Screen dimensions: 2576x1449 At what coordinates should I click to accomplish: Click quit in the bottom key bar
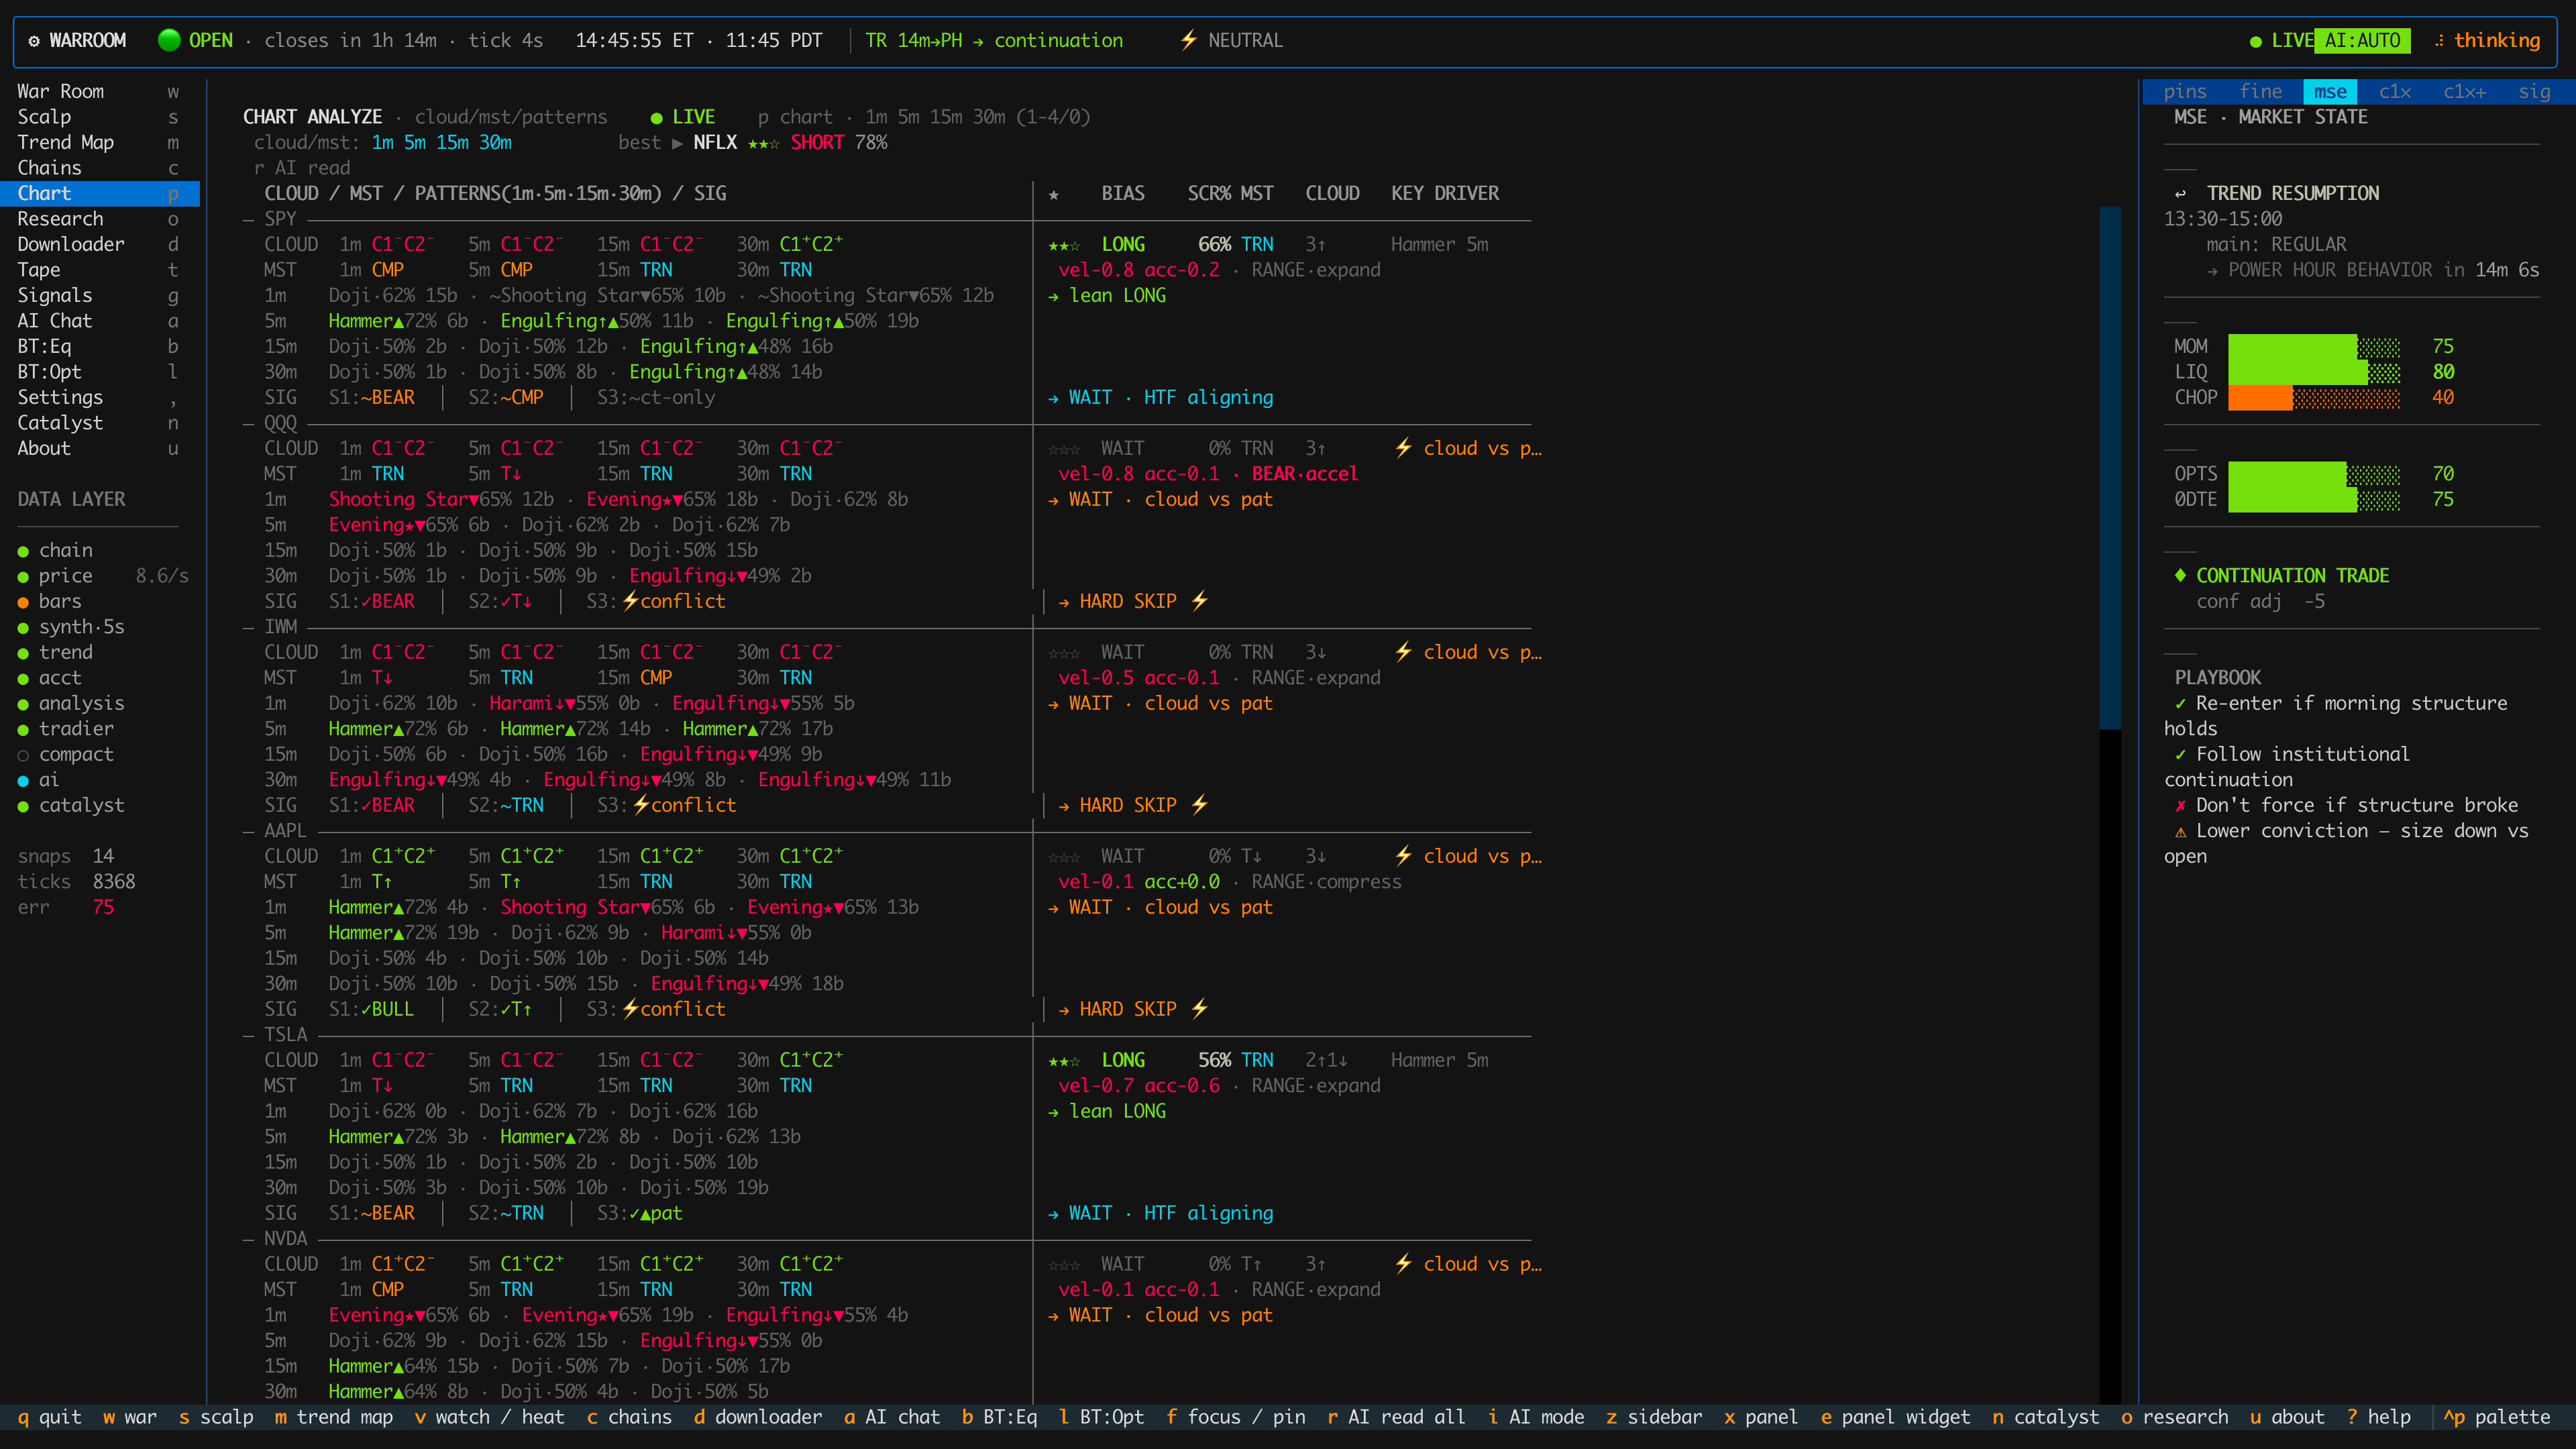tap(49, 1418)
